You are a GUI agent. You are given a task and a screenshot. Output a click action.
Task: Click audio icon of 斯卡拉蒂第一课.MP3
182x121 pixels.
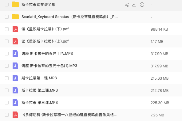click(15, 78)
